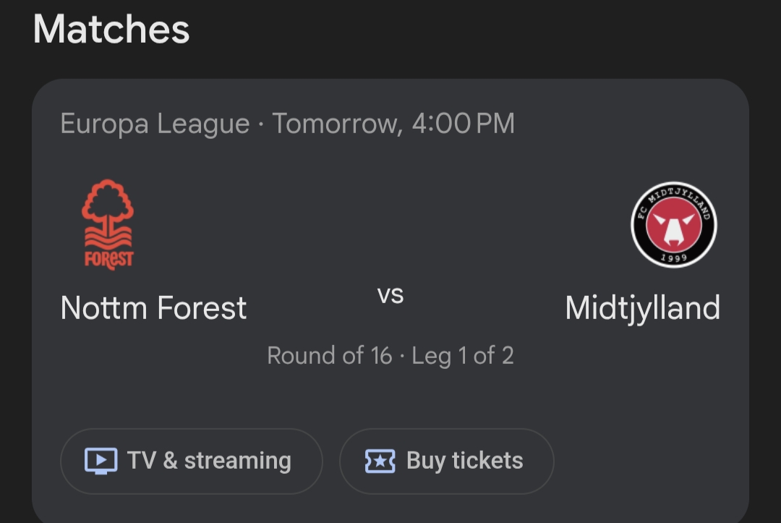
Task: Click the Tomorrow, 4:00 PM kickoff time
Action: click(x=393, y=124)
